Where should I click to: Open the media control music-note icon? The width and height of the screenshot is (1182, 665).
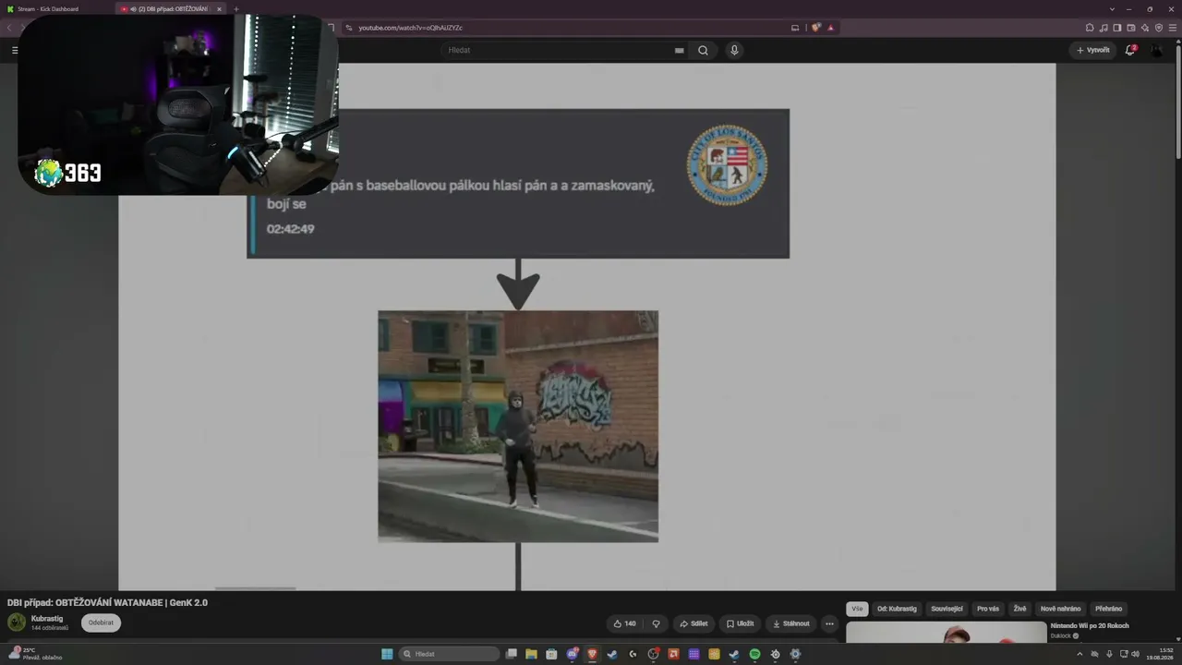1104,28
